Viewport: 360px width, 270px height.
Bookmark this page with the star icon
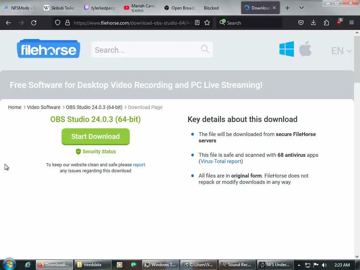pyautogui.click(x=207, y=22)
